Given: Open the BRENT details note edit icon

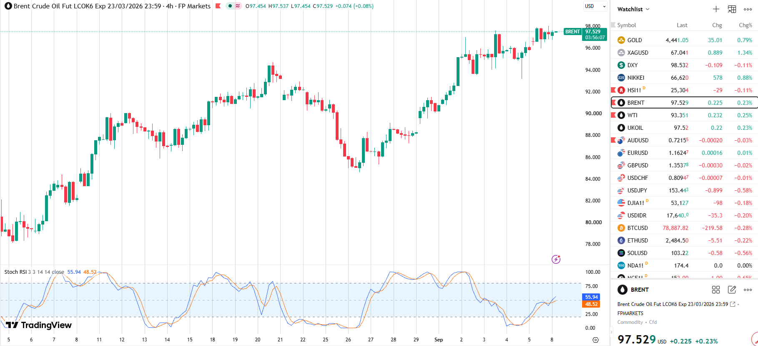Looking at the screenshot, I should tap(732, 290).
